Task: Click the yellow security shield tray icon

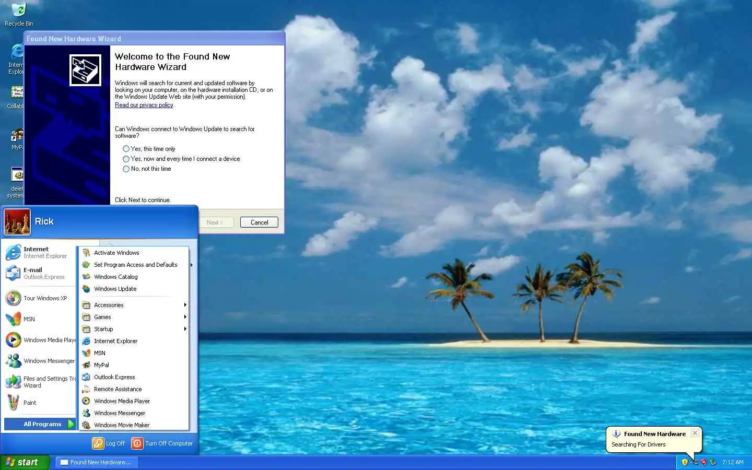Action: (685, 462)
